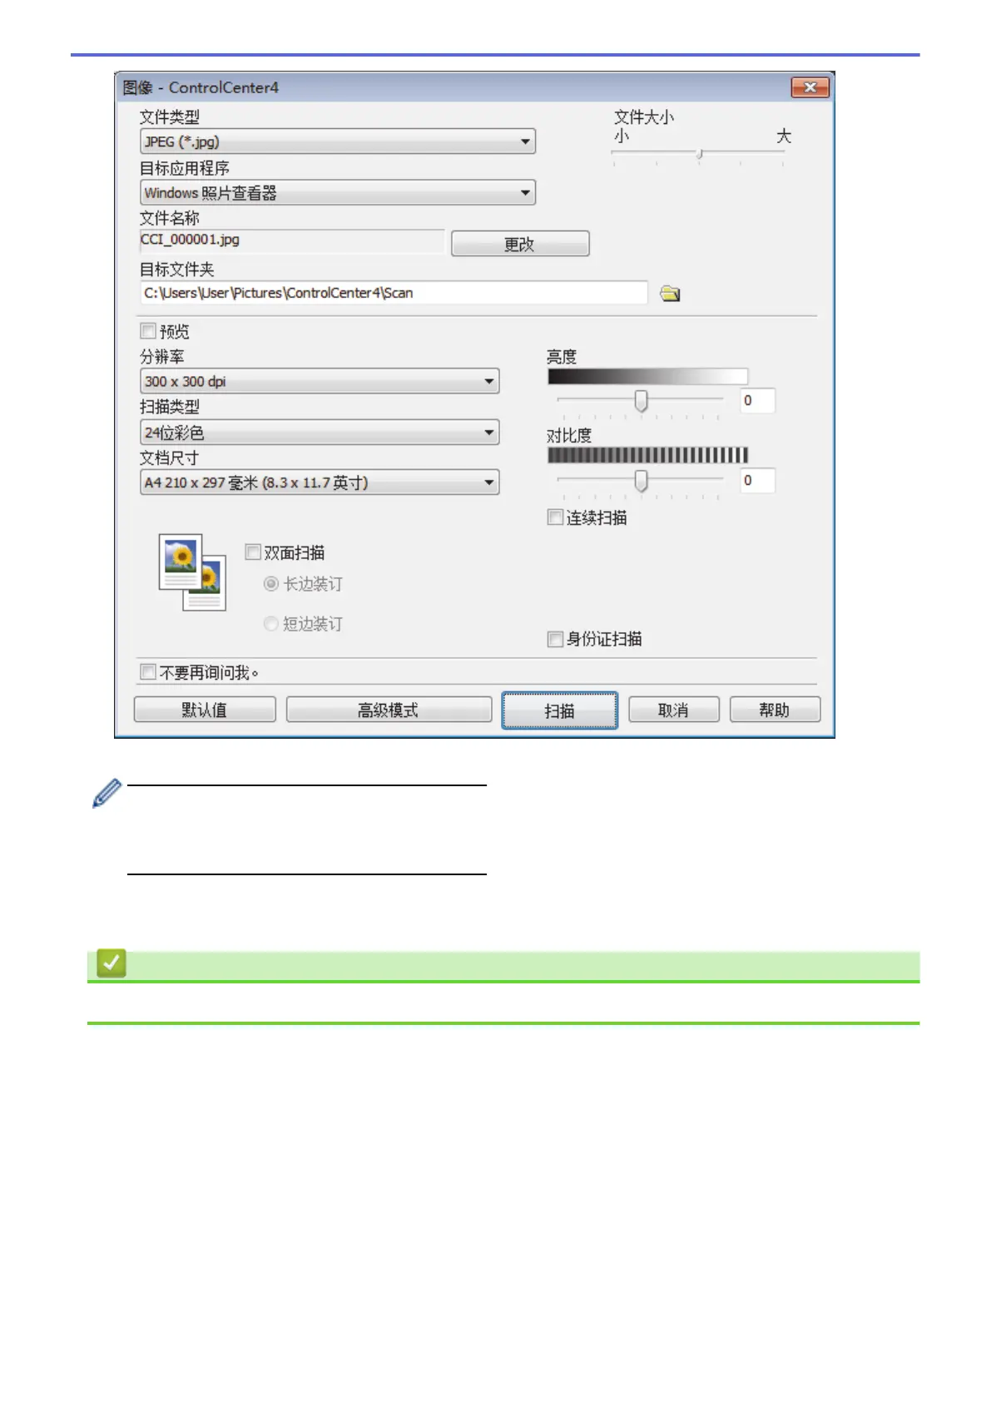This screenshot has height=1401, width=991.
Task: Tick the 不要再询问我 checkbox
Action: pos(148,671)
